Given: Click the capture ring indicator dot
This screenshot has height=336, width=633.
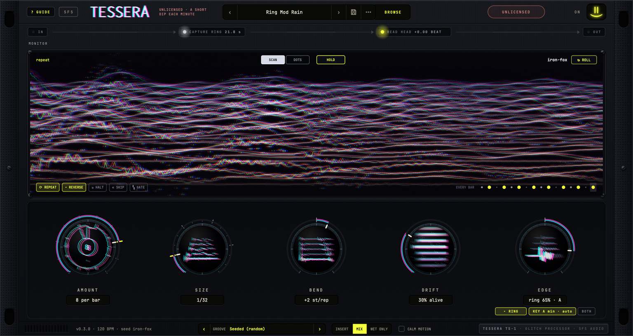Looking at the screenshot, I should click(185, 32).
